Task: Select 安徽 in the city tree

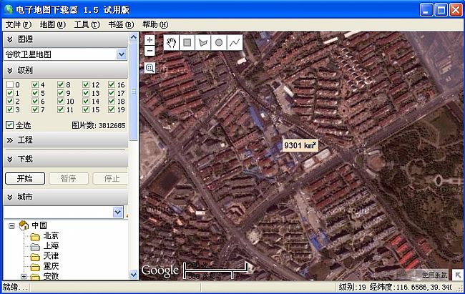Action: click(51, 276)
